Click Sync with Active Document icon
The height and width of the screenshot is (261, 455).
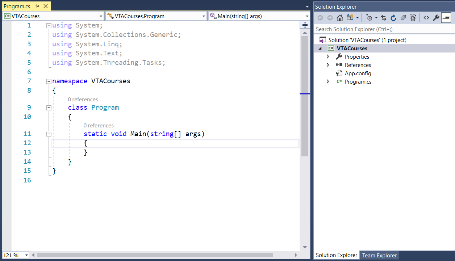click(384, 18)
